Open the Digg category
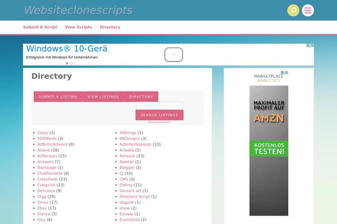The height and width of the screenshot is (224, 337). point(42,197)
